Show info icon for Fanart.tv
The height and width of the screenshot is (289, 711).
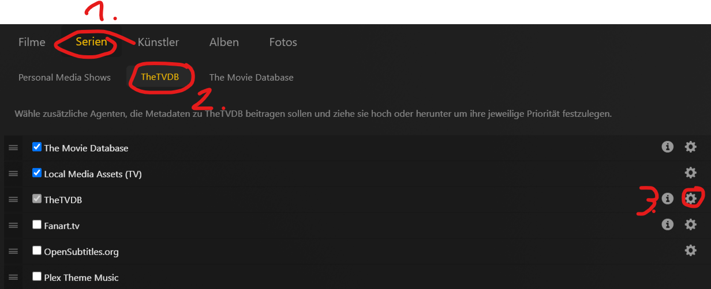pyautogui.click(x=668, y=225)
